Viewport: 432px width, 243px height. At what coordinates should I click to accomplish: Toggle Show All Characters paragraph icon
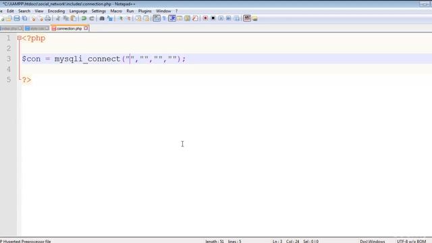click(x=164, y=18)
